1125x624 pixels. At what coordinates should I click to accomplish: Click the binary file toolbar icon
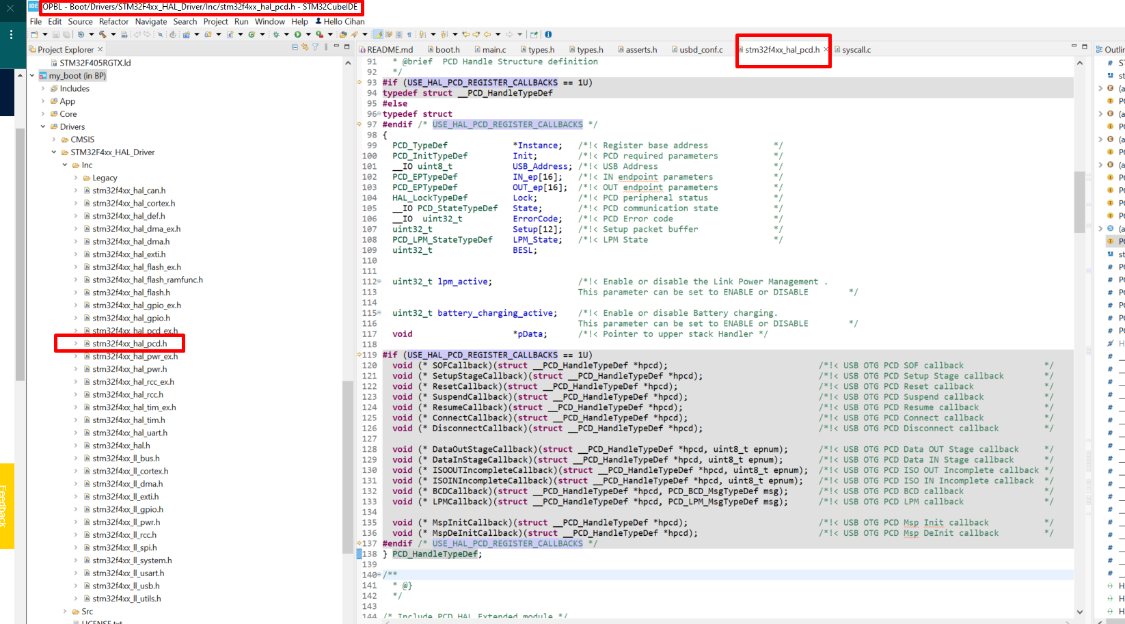point(124,34)
